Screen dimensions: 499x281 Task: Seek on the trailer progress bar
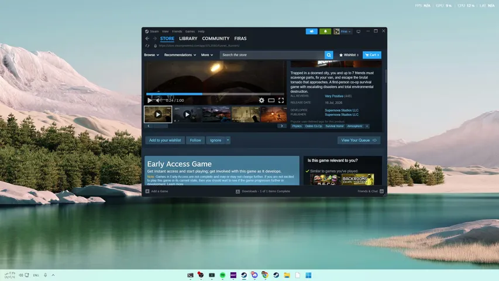pos(215,94)
